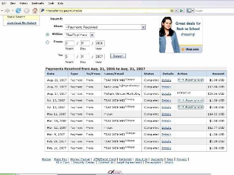Viewport: 234px width, 175px height.
Task: Open Details for the Mar. 12, 2007 payment
Action: 166,128
